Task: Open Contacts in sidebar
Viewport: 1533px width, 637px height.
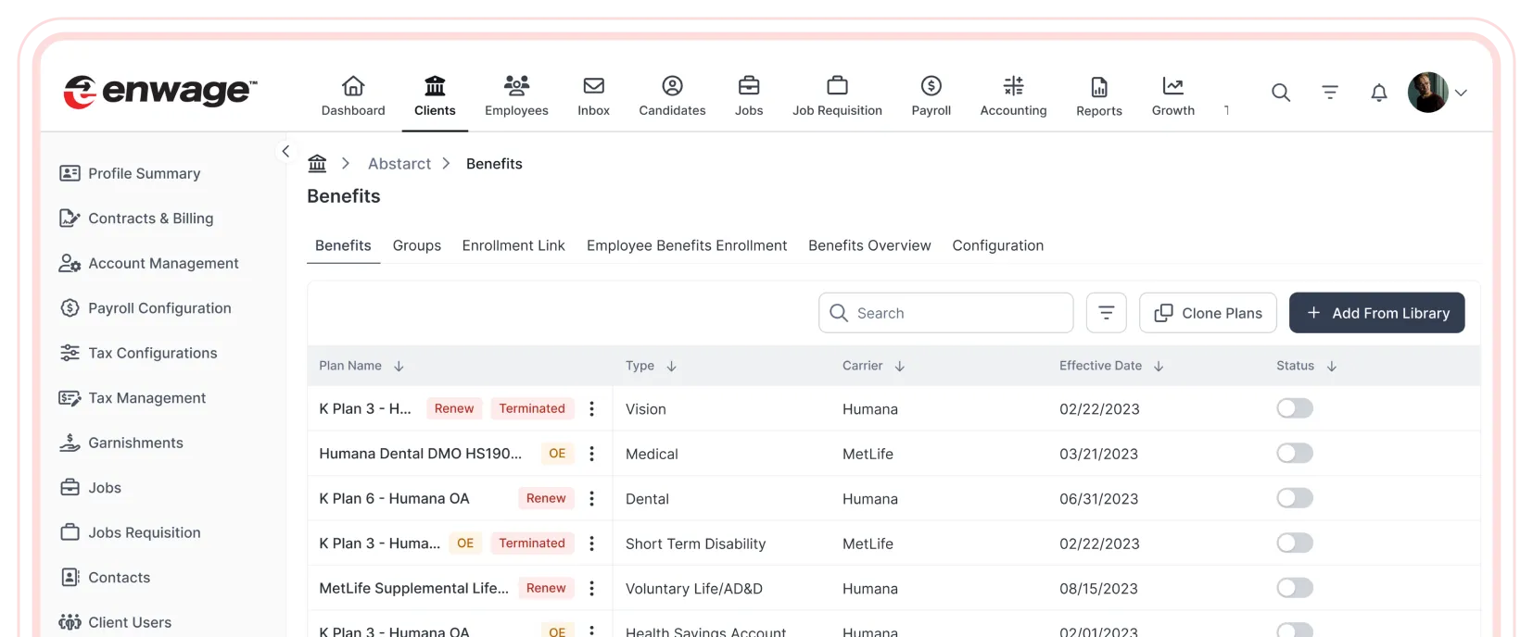Action: 105,578
